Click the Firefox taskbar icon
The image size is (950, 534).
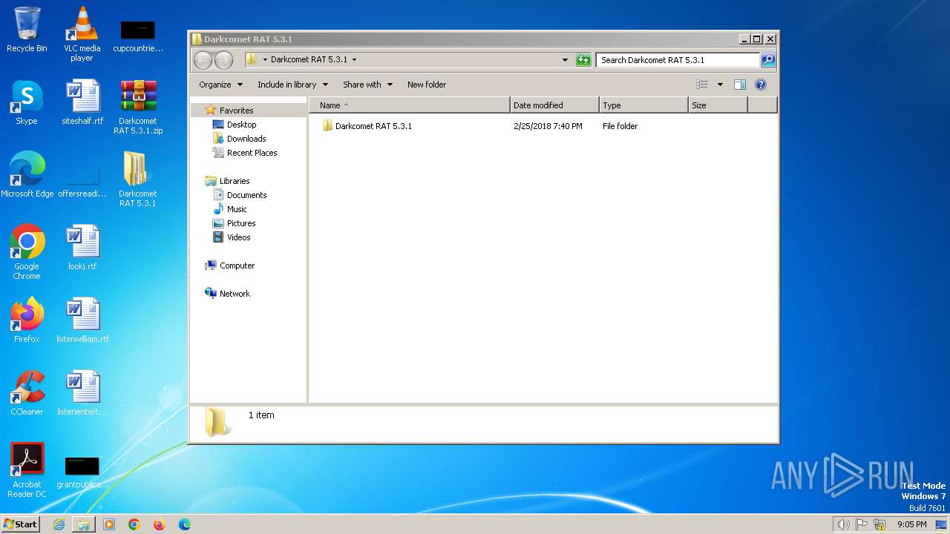160,524
